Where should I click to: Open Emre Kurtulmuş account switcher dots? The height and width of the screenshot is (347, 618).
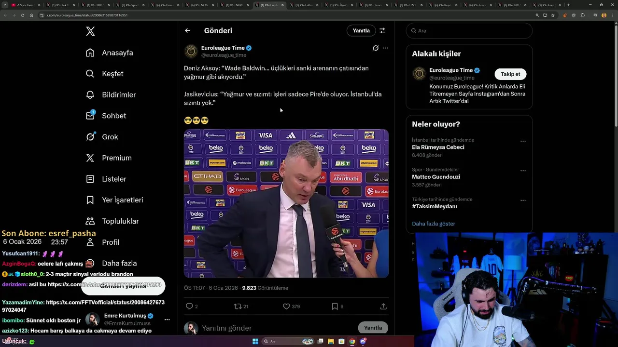[167, 320]
